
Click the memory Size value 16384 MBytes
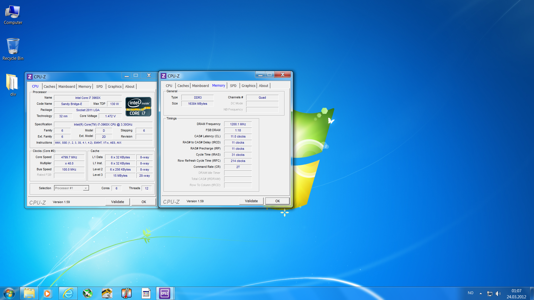coord(197,104)
